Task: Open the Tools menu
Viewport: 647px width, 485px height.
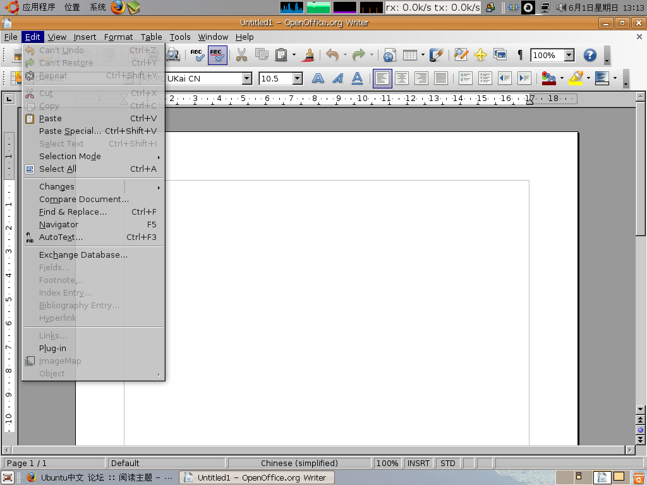Action: tap(180, 37)
